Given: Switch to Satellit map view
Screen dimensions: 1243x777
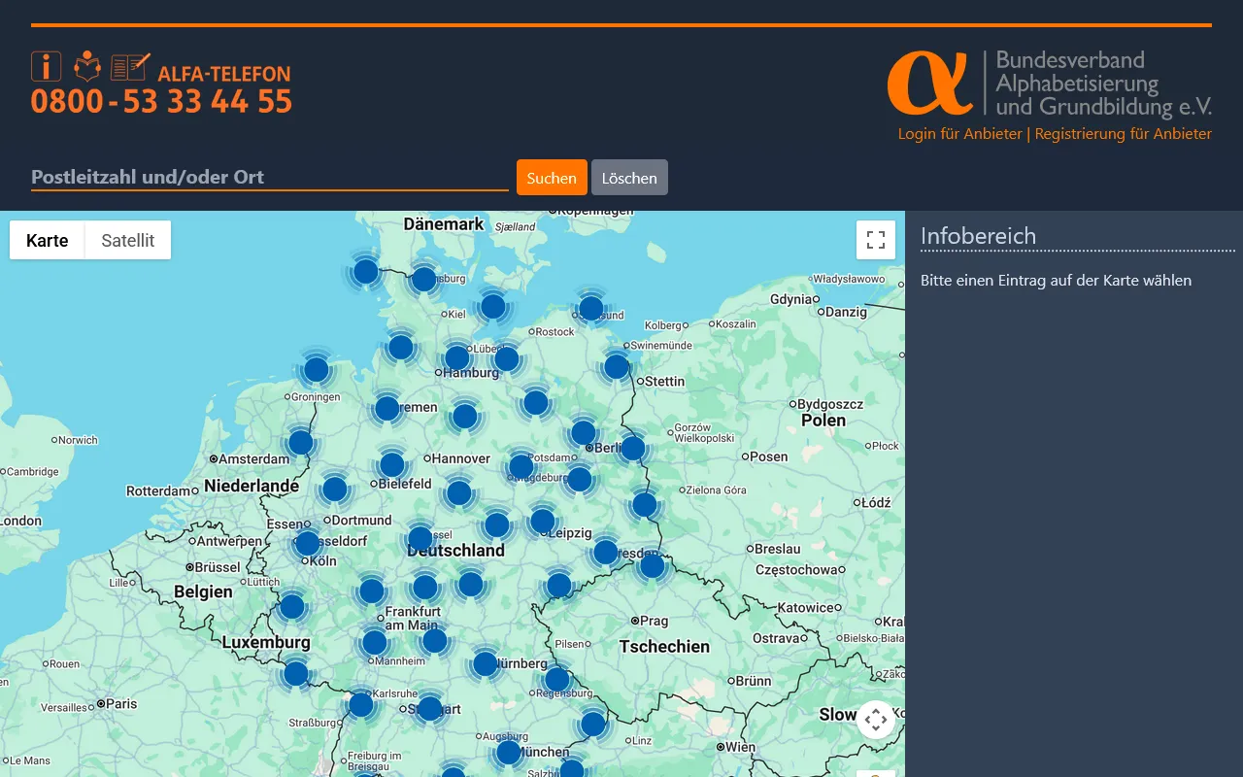Looking at the screenshot, I should point(128,240).
